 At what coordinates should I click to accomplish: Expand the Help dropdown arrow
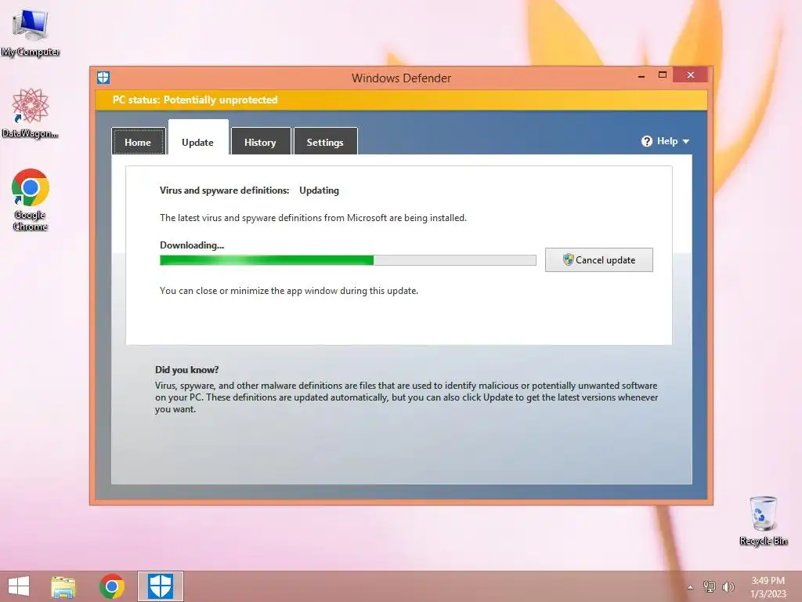coord(686,142)
